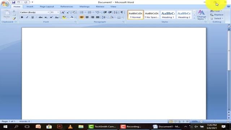The width and height of the screenshot is (231, 130).
Task: Click the 100% zoom level
Action: (x=195, y=121)
